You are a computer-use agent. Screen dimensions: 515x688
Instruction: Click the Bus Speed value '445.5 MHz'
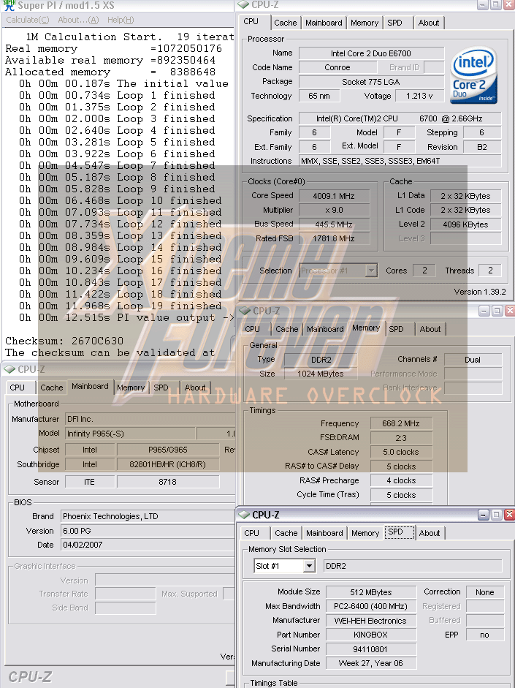(334, 224)
